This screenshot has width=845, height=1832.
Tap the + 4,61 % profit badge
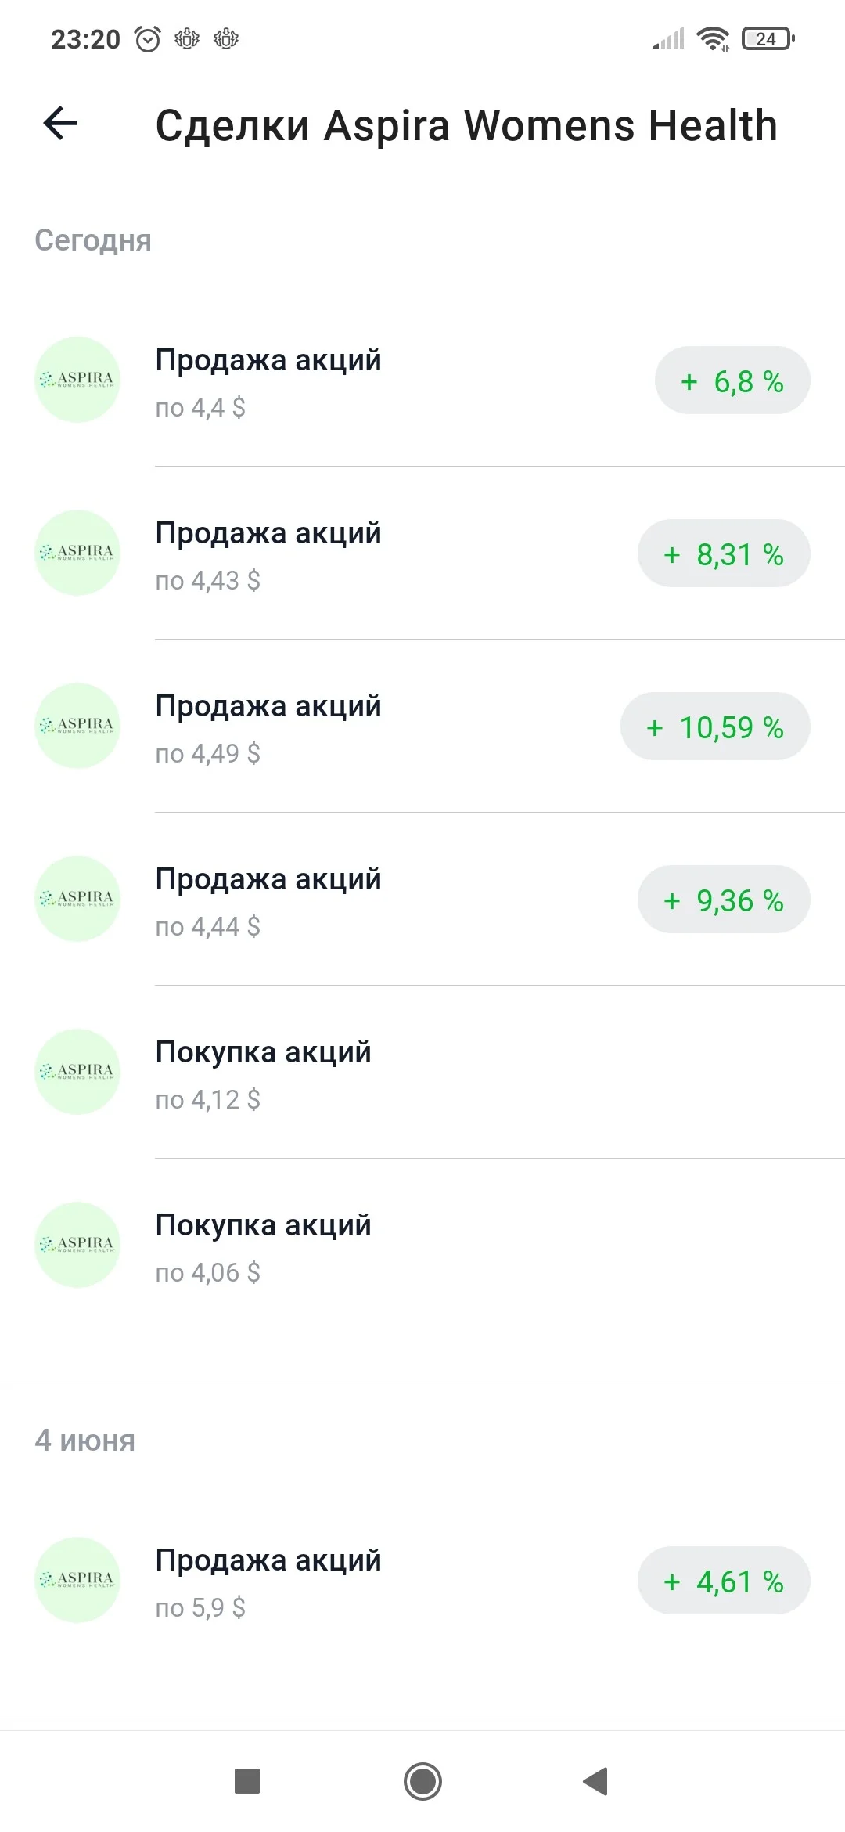coord(724,1581)
